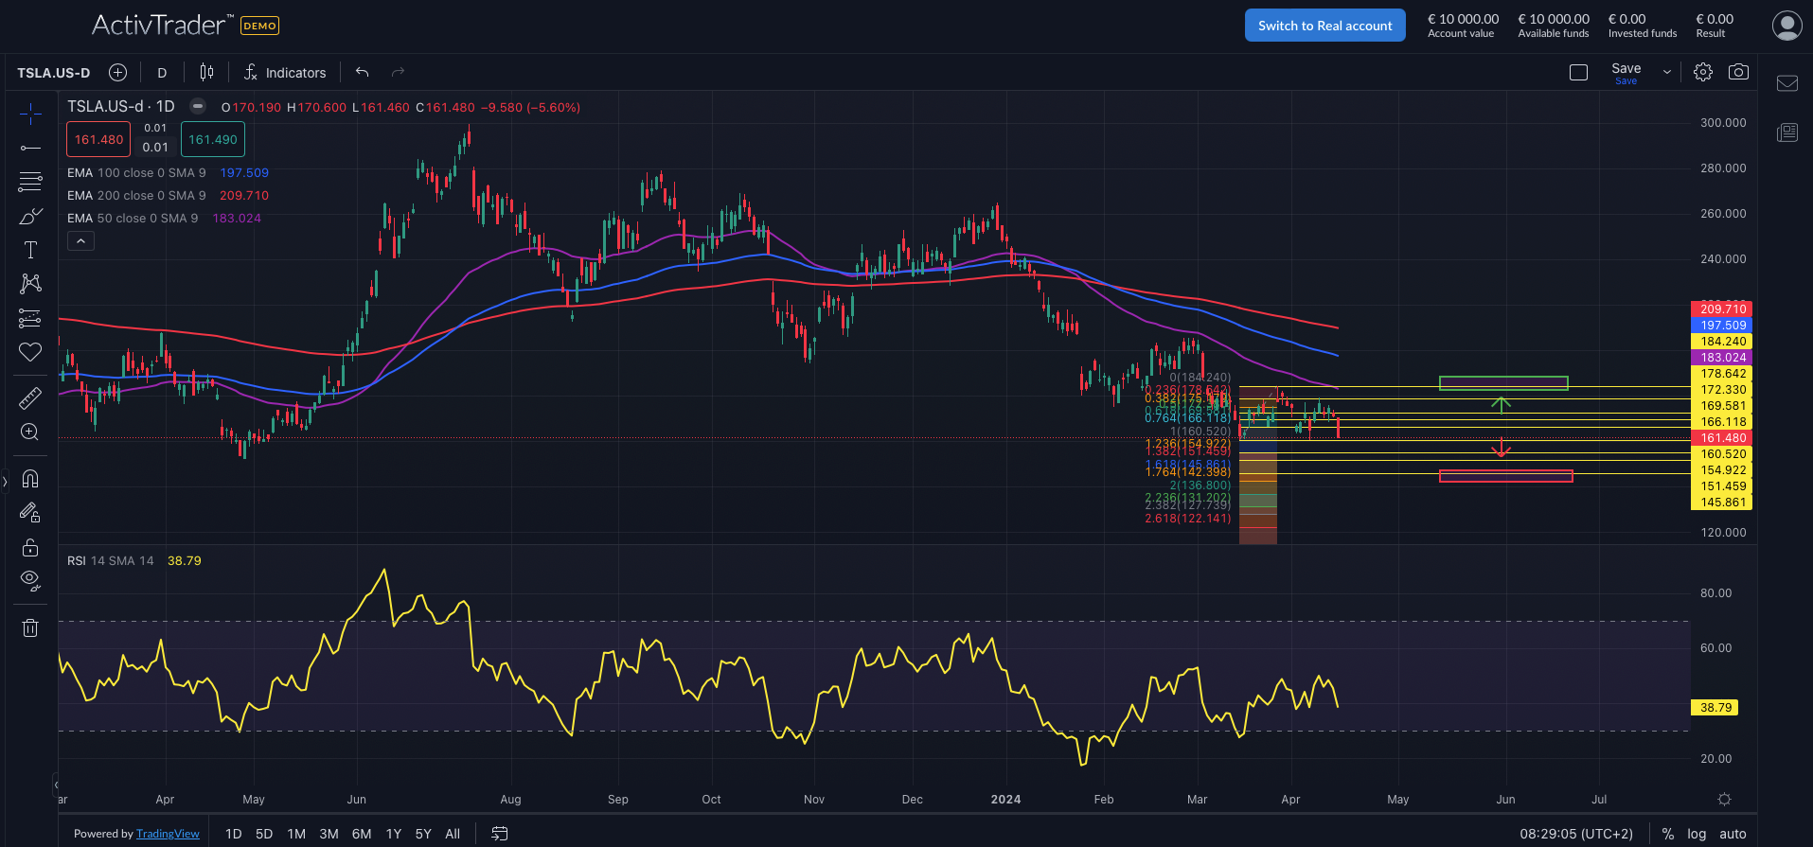Screen dimensions: 1813x847
Task: Select the trend line drawing tool
Action: (30, 149)
